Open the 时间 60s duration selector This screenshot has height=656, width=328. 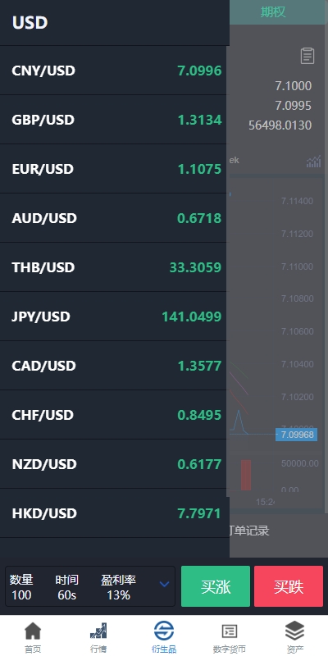(67, 595)
